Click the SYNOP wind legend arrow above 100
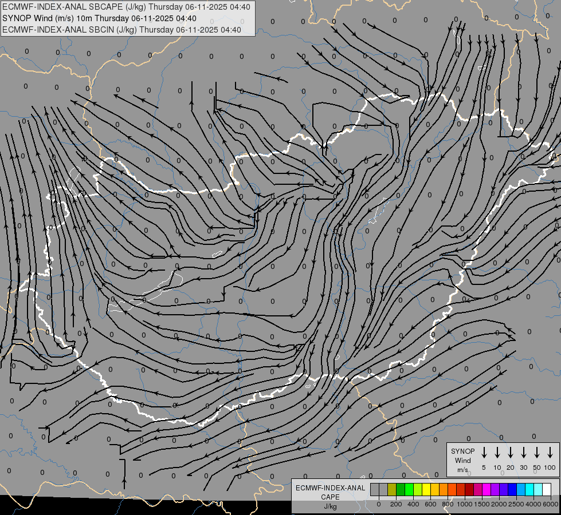The image size is (561, 515). click(550, 452)
